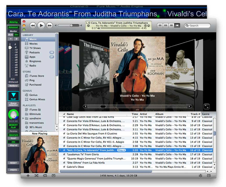
Task: Toggle the sidebar panel icon at bottom right
Action: 208,176
